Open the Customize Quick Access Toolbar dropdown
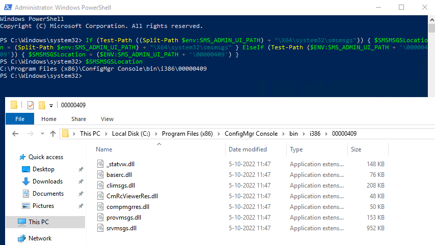The height and width of the screenshot is (245, 435). [51, 106]
